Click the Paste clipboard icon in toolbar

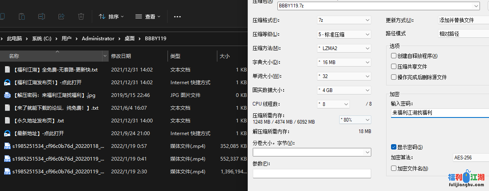[22, 16]
